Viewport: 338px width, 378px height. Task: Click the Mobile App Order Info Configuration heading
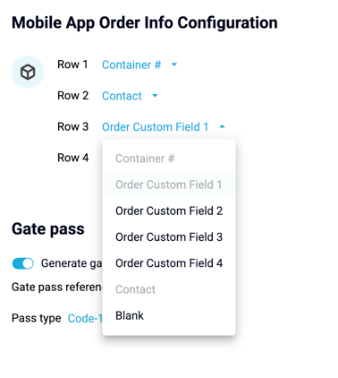[145, 22]
